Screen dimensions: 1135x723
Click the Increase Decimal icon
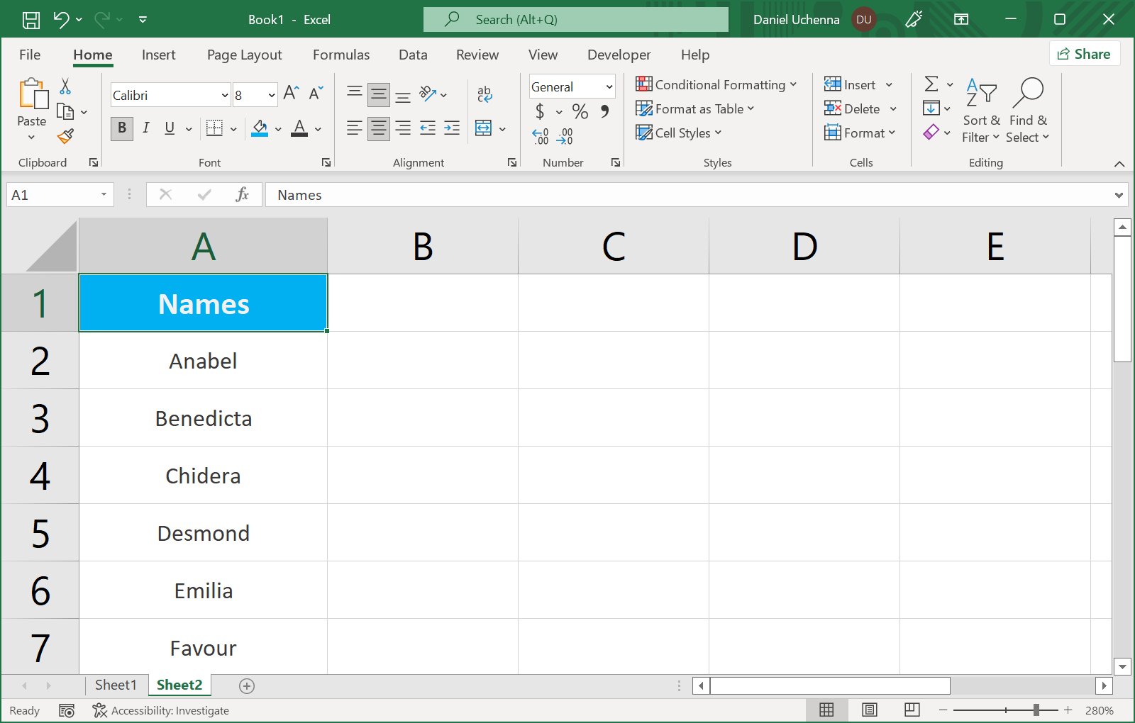tap(540, 136)
